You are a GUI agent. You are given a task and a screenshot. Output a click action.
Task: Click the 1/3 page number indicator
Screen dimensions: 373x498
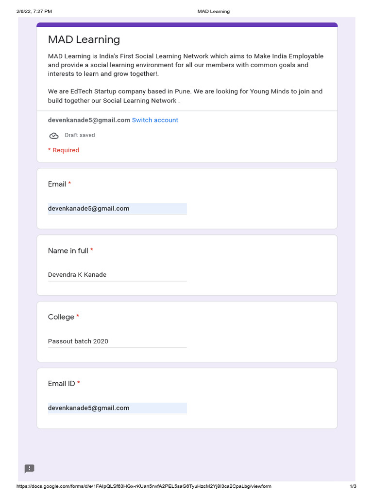[353, 486]
